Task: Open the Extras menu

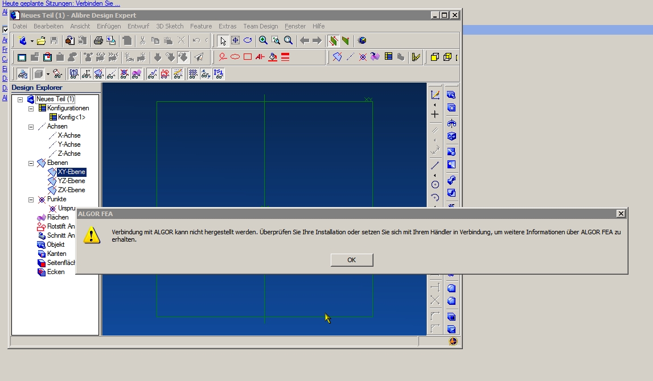Action: click(227, 26)
